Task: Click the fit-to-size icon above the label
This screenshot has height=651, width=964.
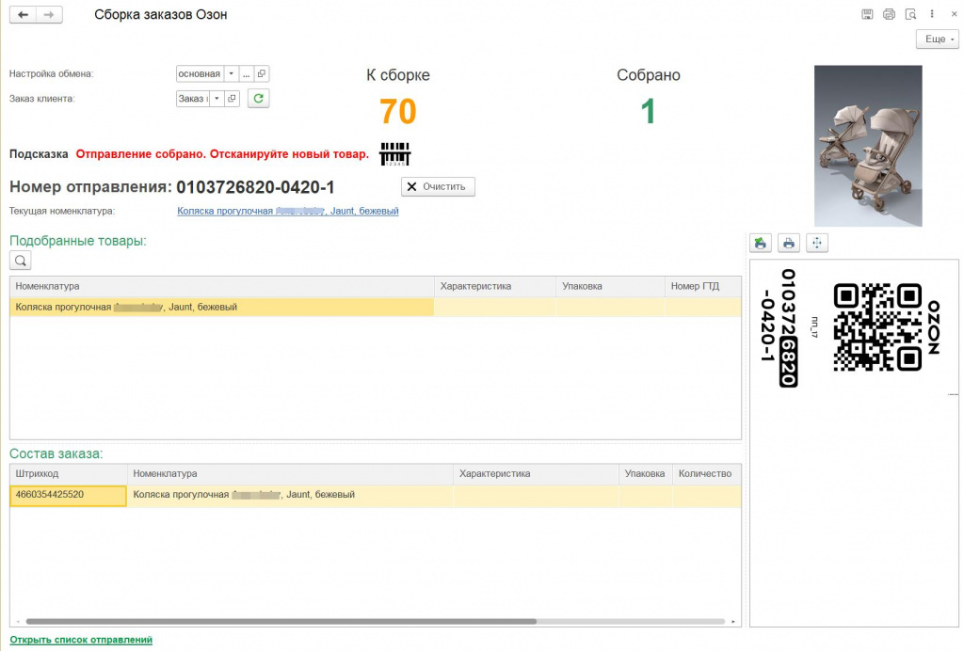Action: point(817,244)
